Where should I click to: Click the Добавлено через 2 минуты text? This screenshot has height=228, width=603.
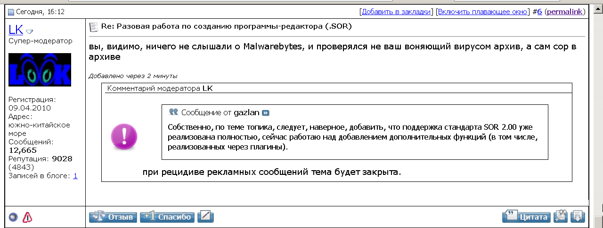pos(133,76)
